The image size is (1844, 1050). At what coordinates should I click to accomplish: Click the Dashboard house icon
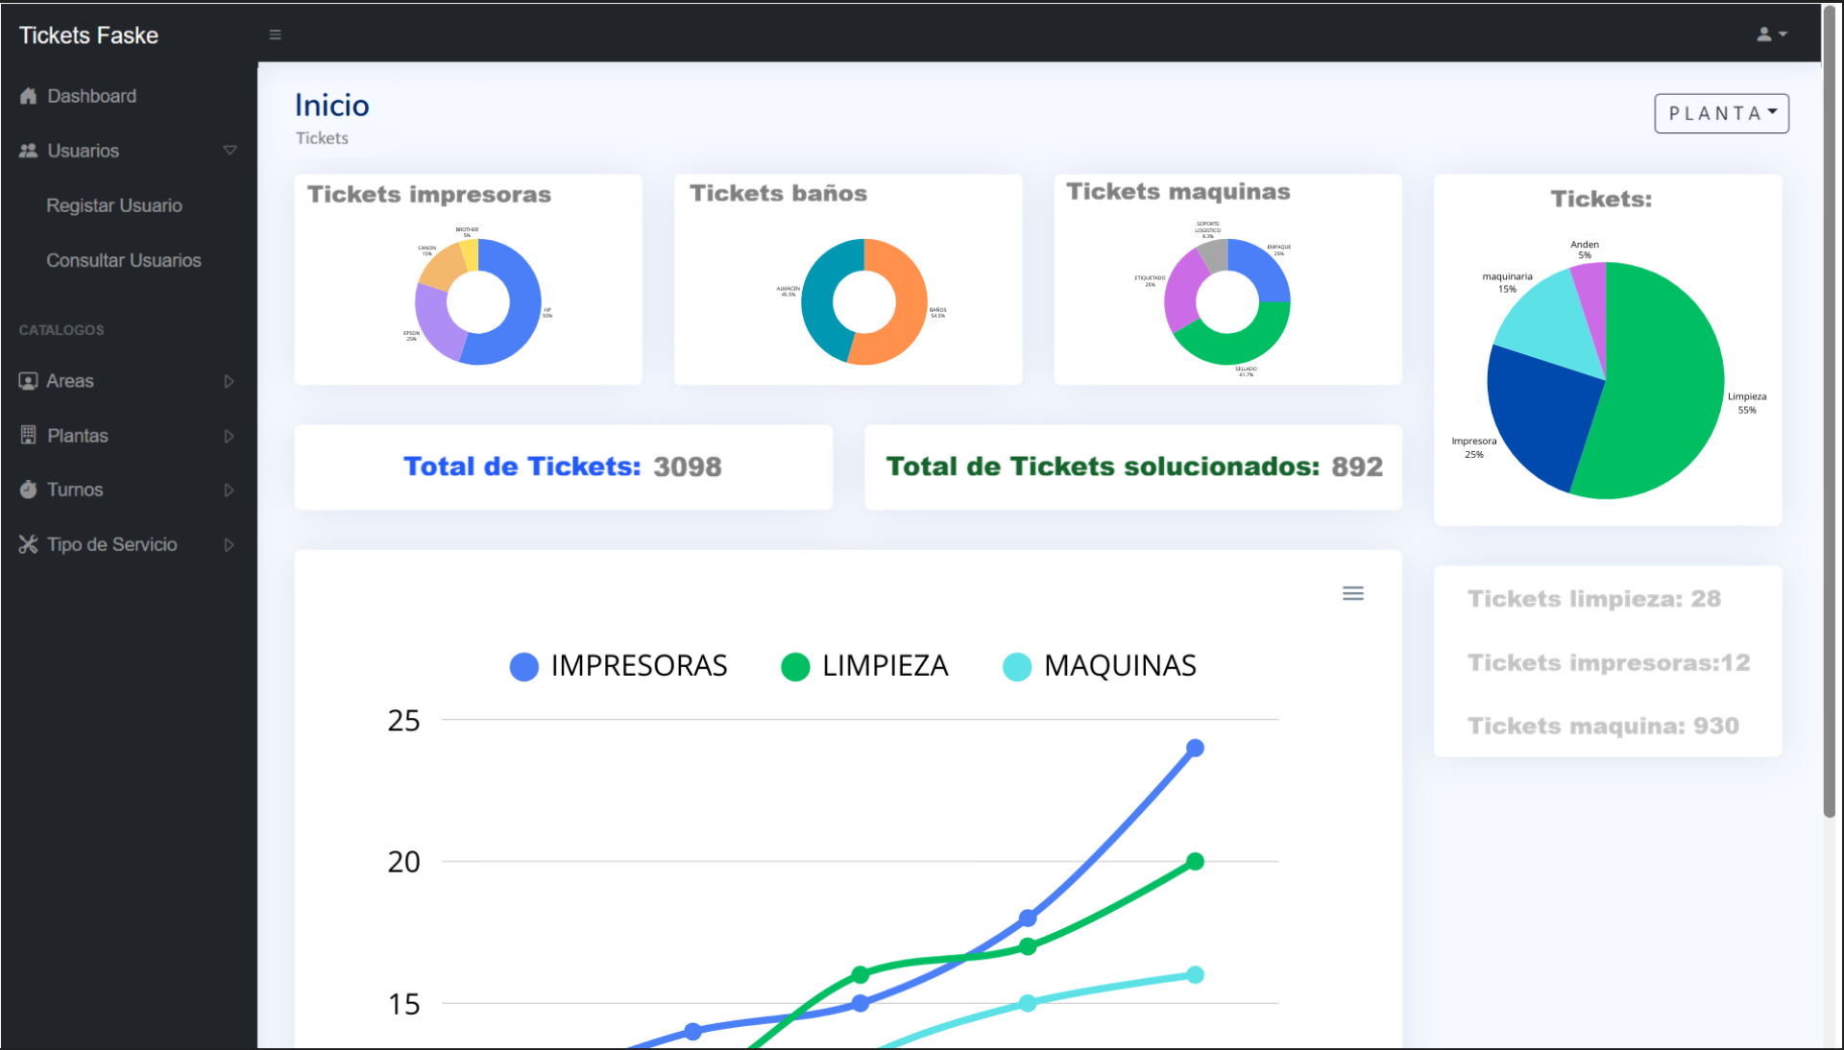28,96
